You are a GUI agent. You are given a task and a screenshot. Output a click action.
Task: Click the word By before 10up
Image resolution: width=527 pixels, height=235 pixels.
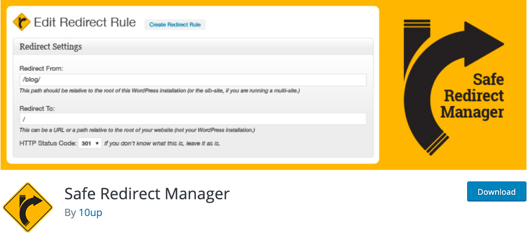(70, 213)
